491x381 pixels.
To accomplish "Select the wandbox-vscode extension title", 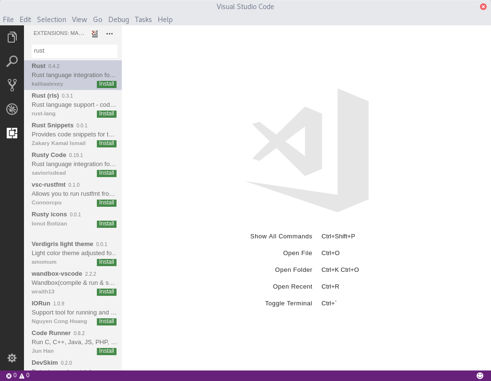I will (x=57, y=274).
